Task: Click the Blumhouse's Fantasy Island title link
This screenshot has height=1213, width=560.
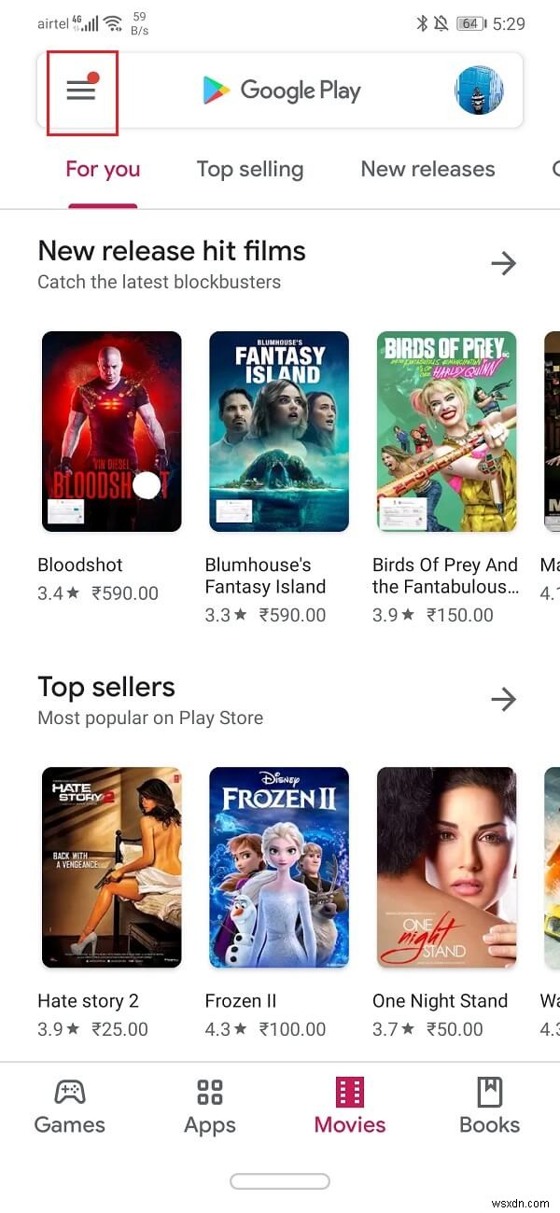Action: [265, 576]
